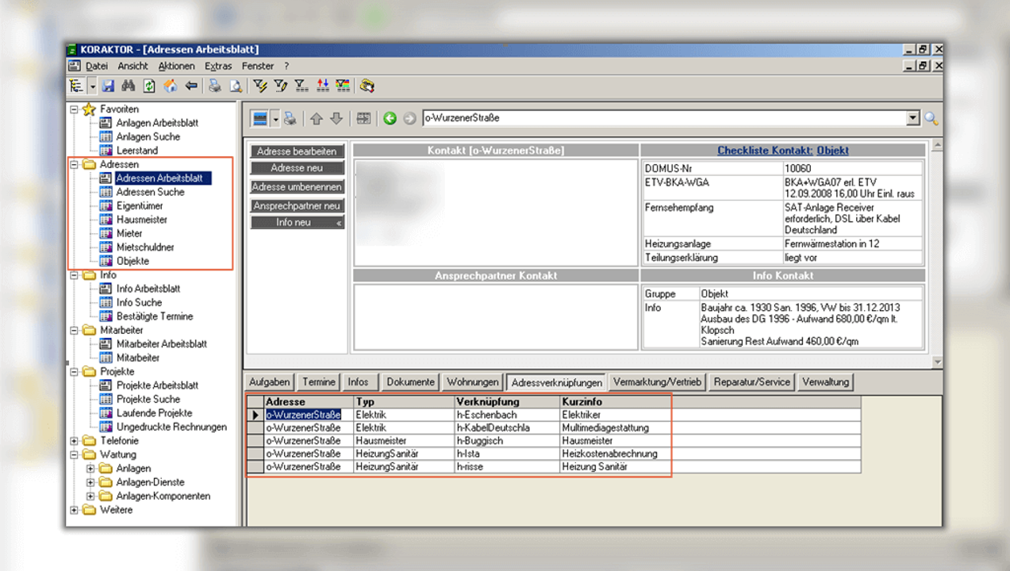Open print preview magnifier page icon
This screenshot has height=571, width=1010.
point(236,86)
